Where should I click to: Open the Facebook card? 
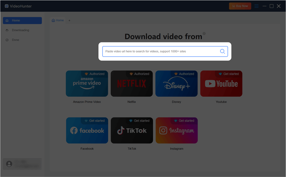(87, 130)
